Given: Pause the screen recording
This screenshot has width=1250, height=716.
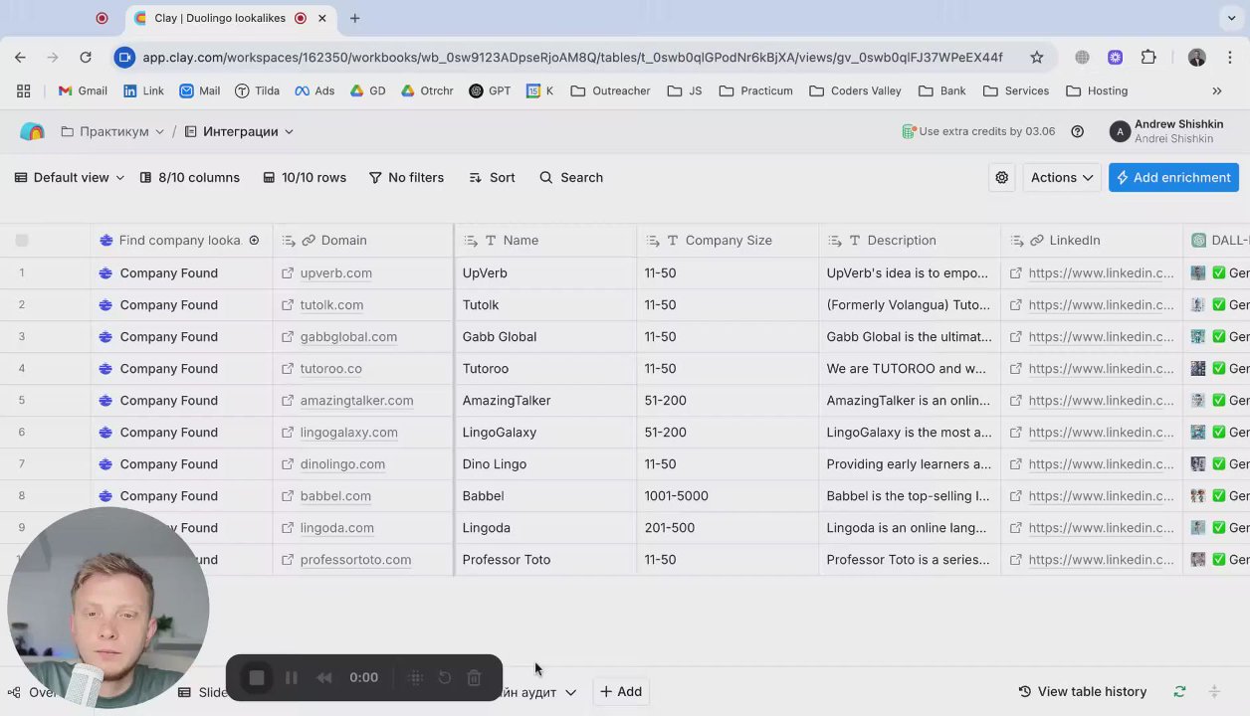Looking at the screenshot, I should (292, 677).
